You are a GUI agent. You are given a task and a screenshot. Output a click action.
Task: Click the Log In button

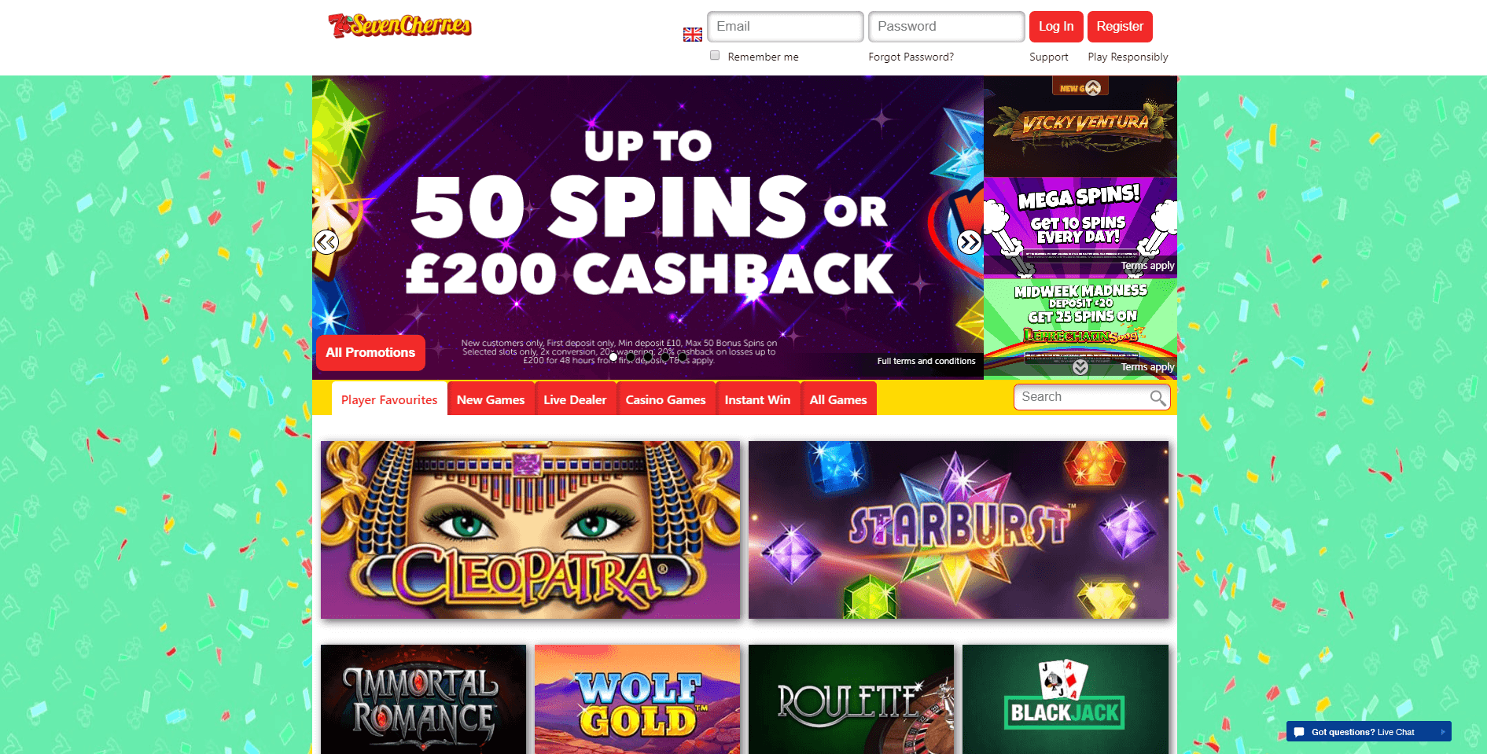1056,27
